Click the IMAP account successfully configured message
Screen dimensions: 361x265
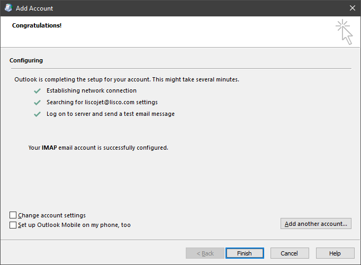pos(98,148)
